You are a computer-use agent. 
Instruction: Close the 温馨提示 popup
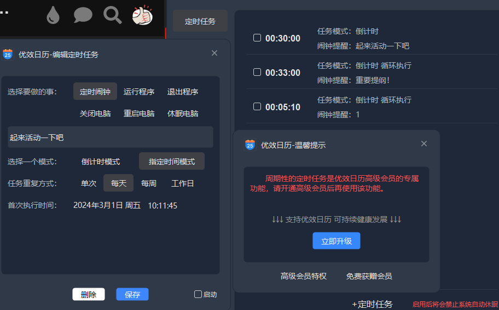coord(424,144)
